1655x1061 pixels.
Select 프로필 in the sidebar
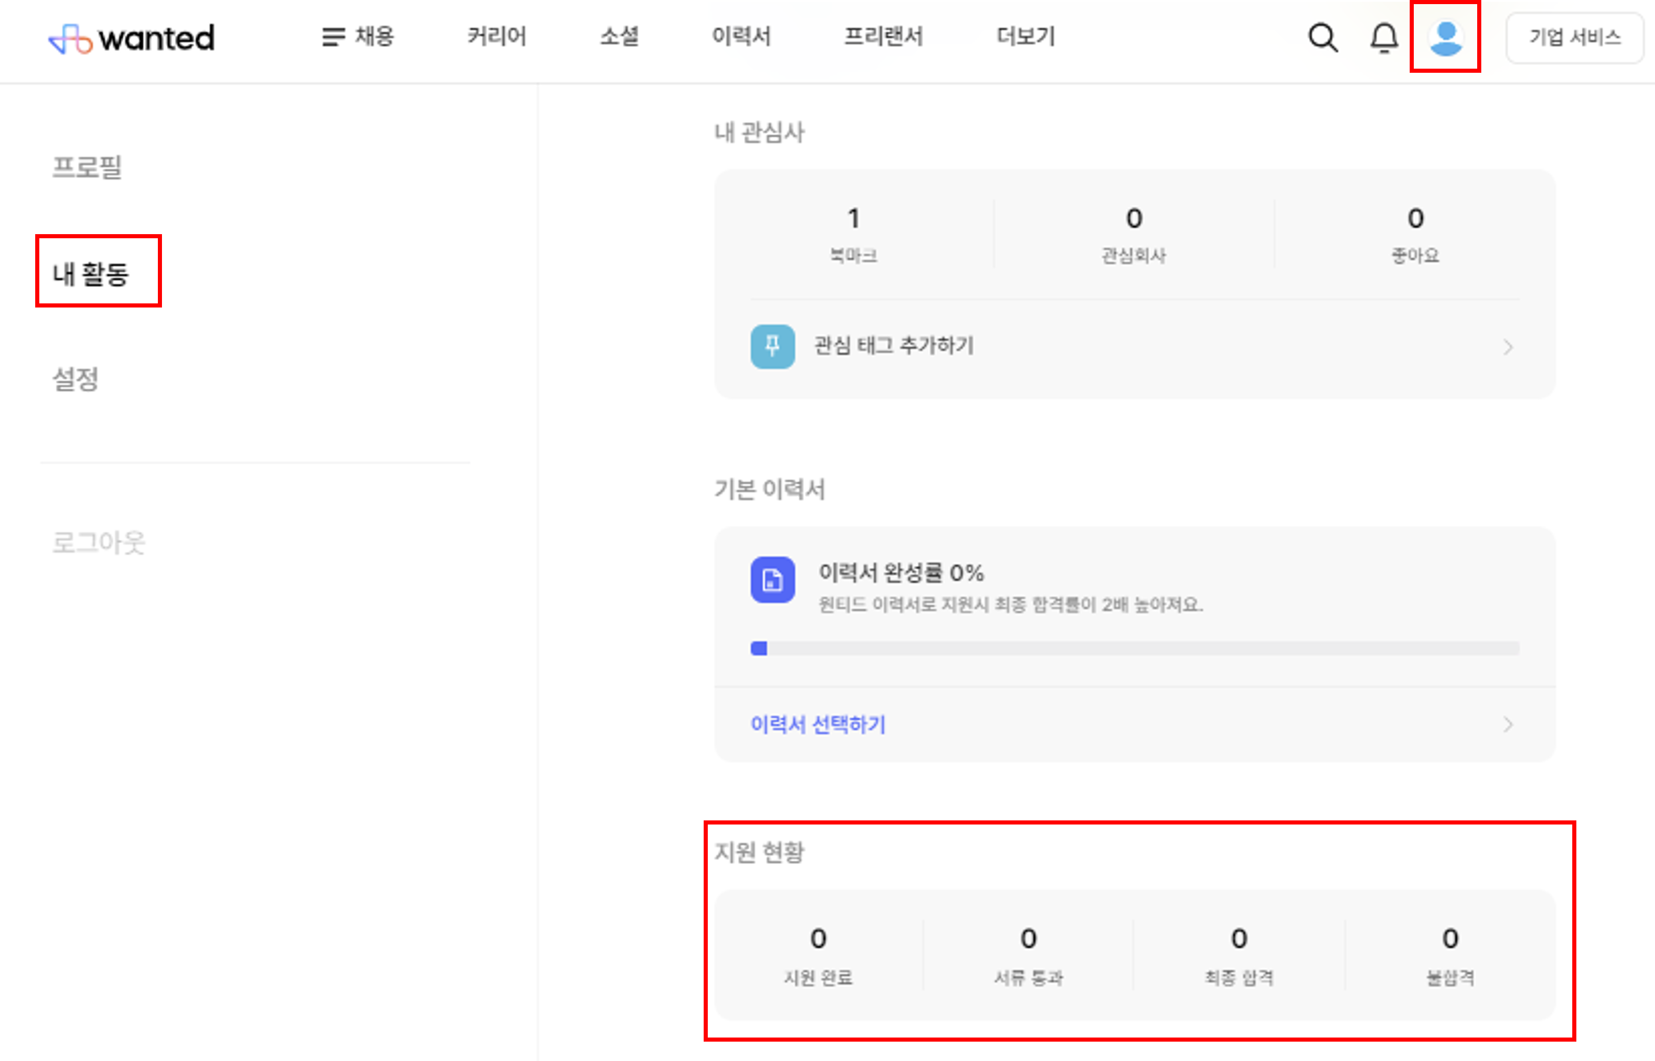[x=87, y=167]
